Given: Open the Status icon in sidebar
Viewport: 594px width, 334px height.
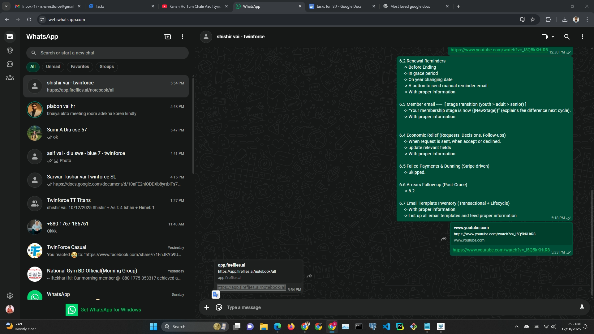Looking at the screenshot, I should 10,50.
